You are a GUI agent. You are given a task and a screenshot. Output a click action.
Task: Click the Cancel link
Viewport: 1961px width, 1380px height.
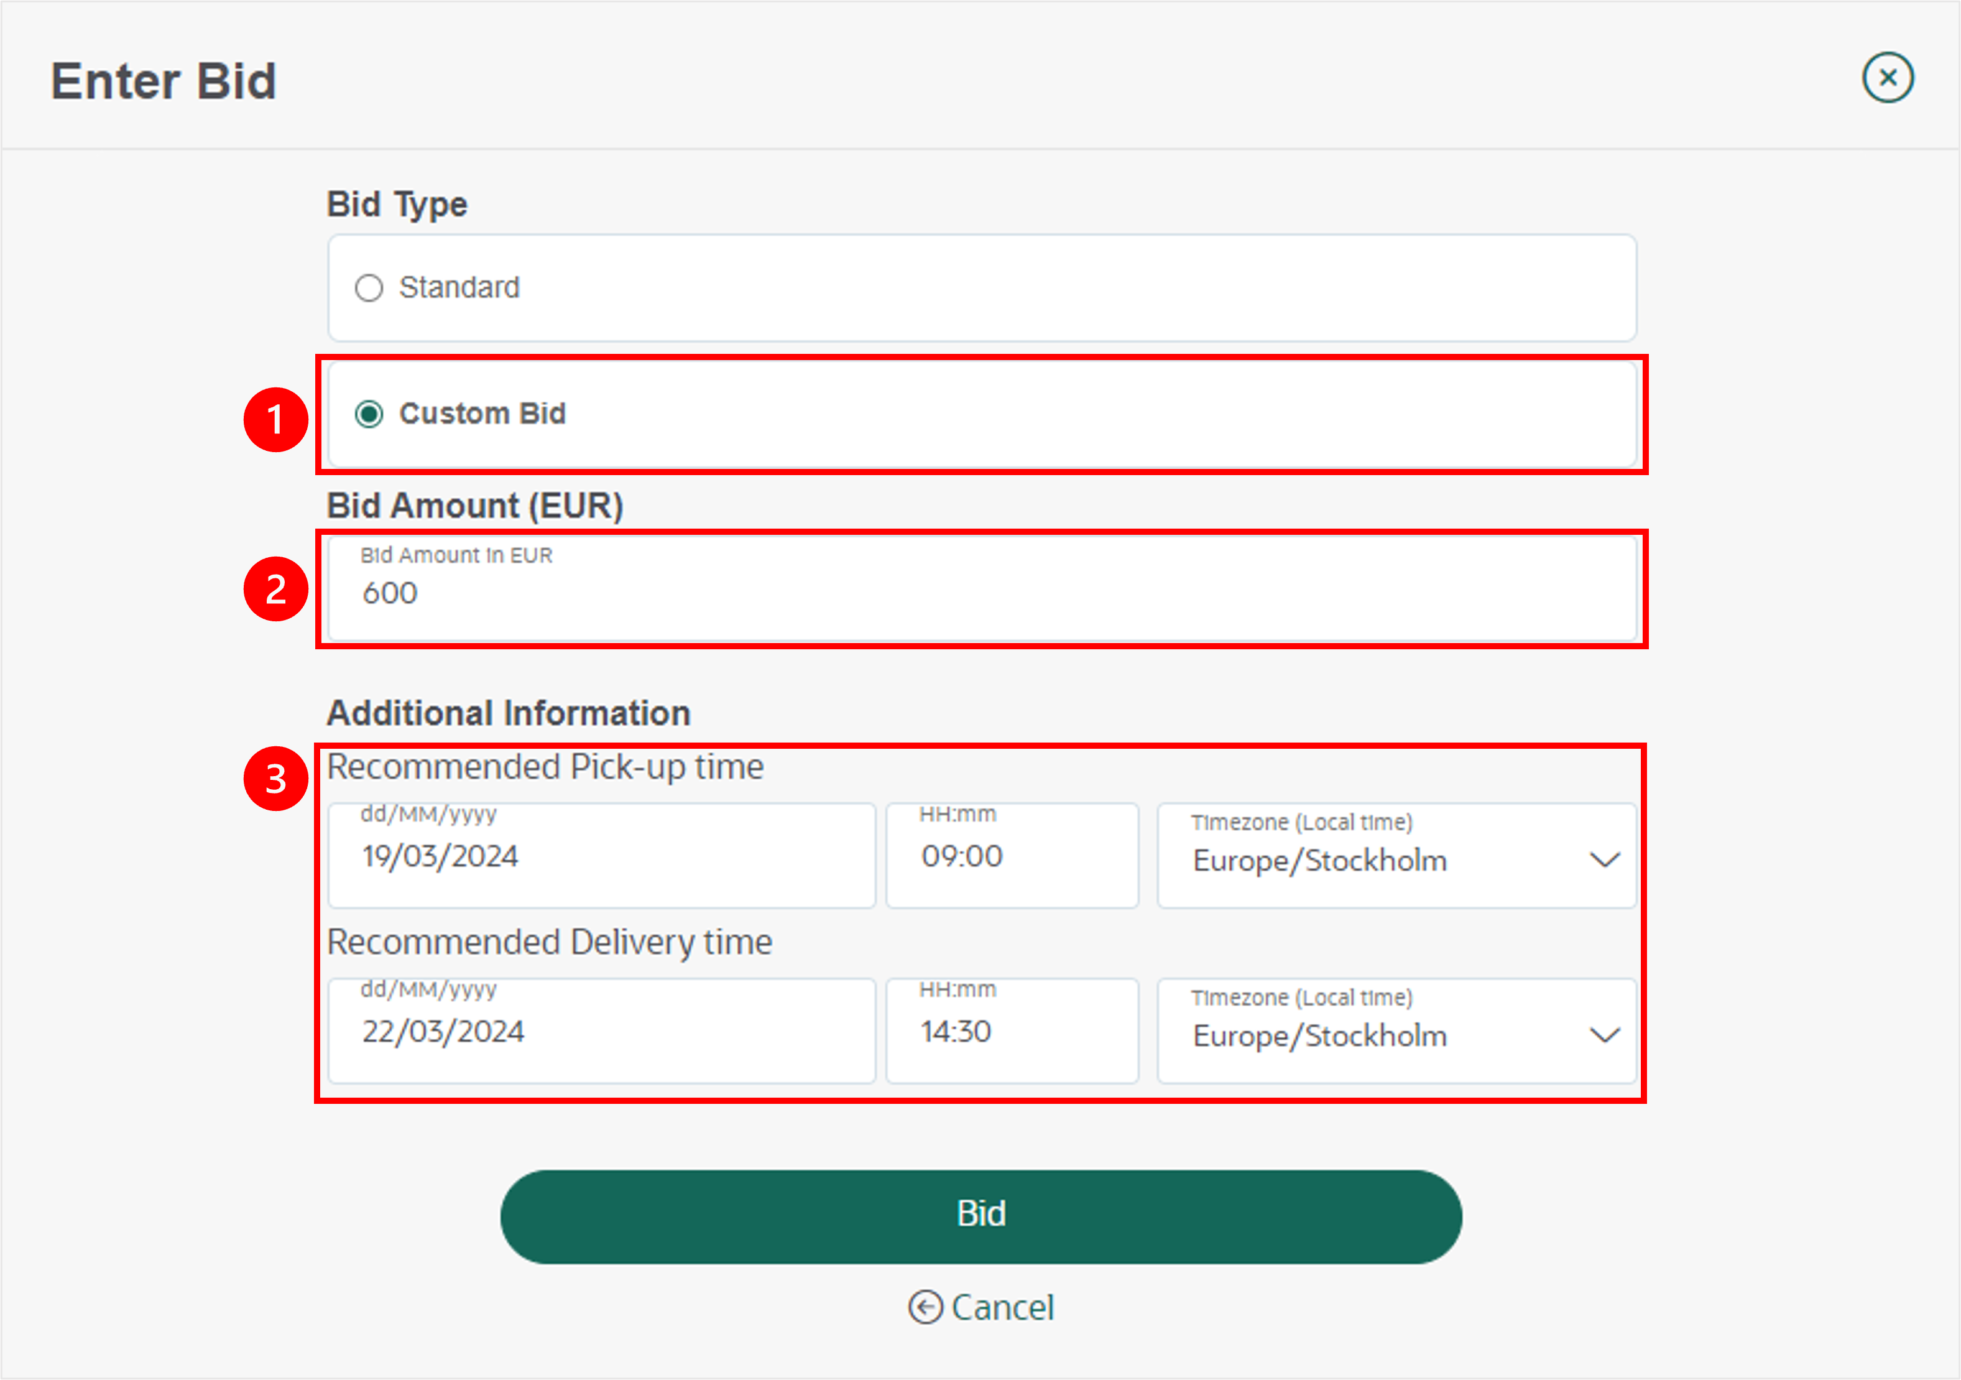point(1003,1307)
